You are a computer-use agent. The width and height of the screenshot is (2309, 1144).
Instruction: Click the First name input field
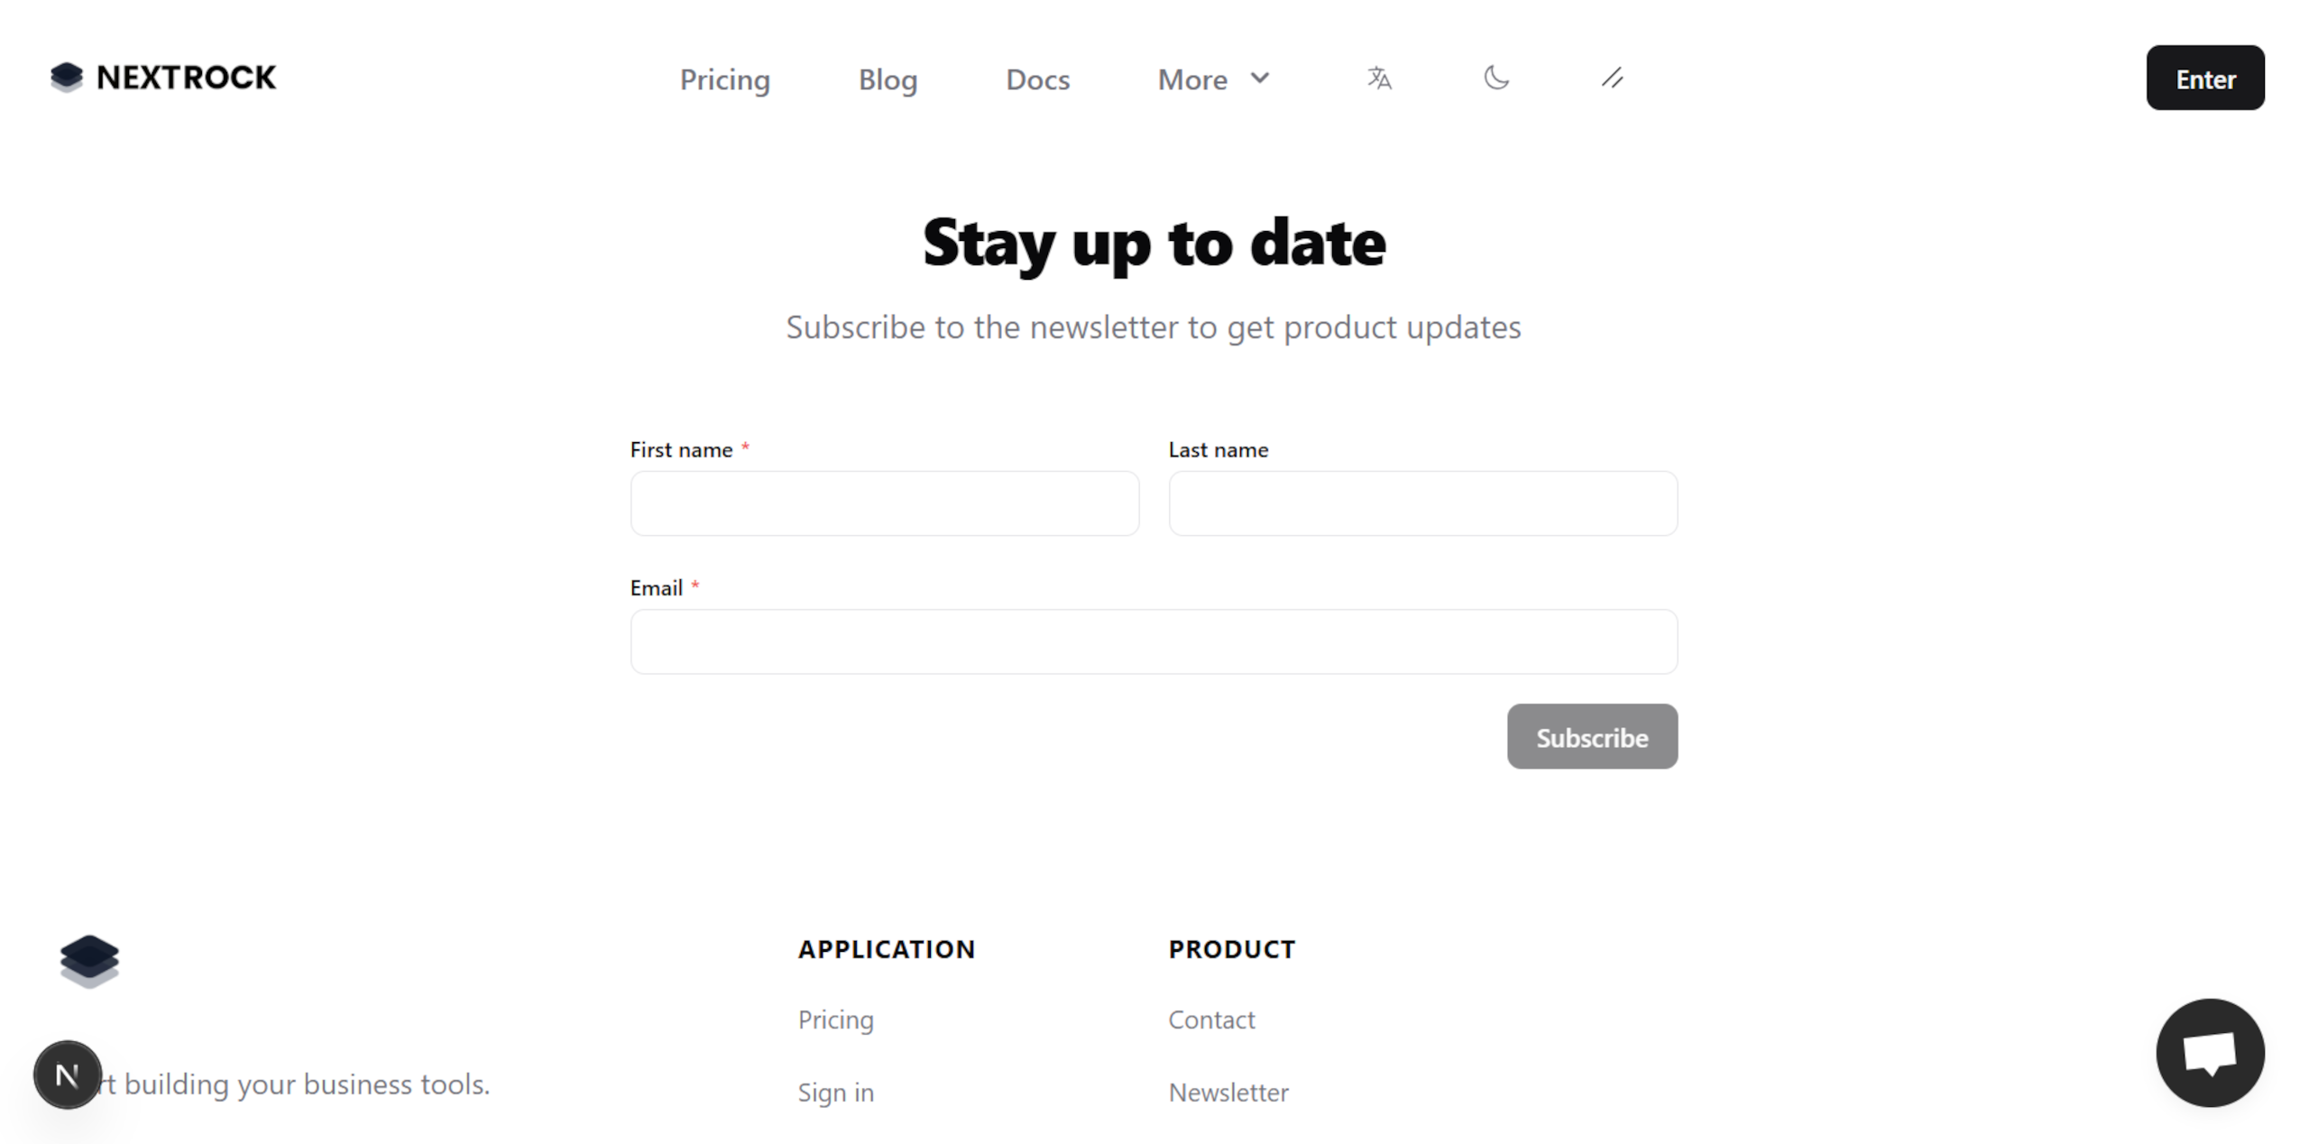click(x=884, y=503)
